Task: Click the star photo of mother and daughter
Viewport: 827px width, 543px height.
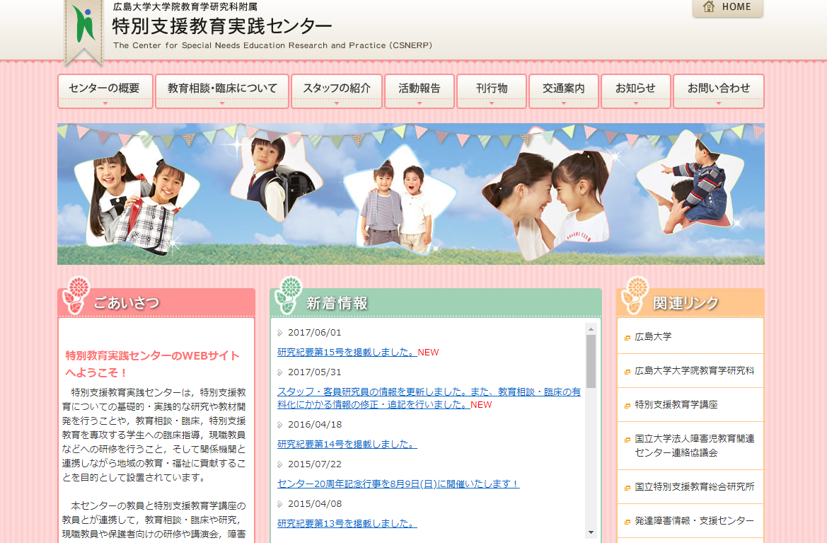Action: 548,194
